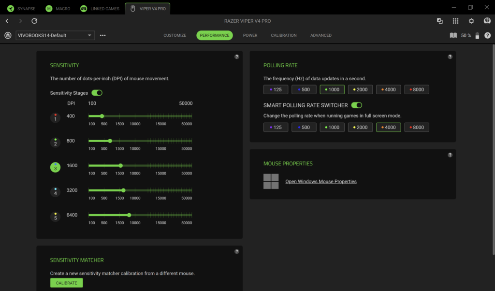Image resolution: width=495 pixels, height=291 pixels.
Task: Click the vertical scrollbar on the right
Action: pos(494,149)
